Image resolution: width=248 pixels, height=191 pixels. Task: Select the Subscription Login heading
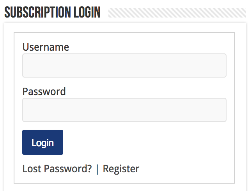[x=52, y=12]
